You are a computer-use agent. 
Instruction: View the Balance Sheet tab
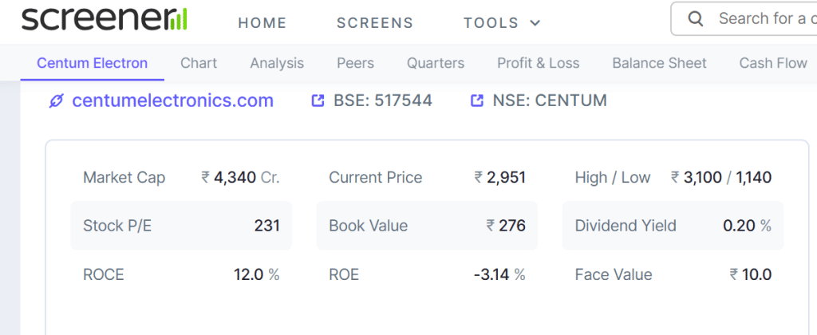click(659, 63)
